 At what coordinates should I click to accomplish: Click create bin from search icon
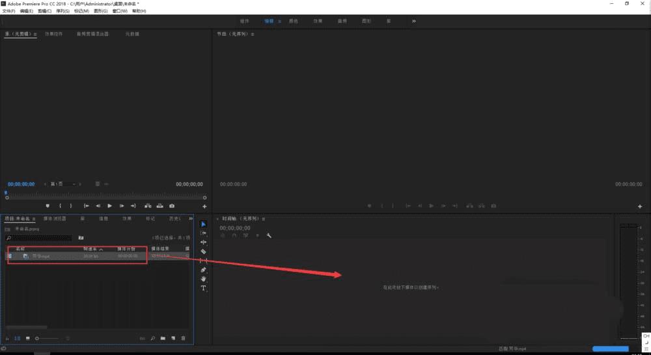(81, 237)
